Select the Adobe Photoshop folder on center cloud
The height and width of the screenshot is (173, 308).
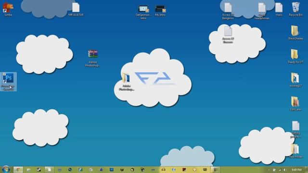click(x=126, y=82)
